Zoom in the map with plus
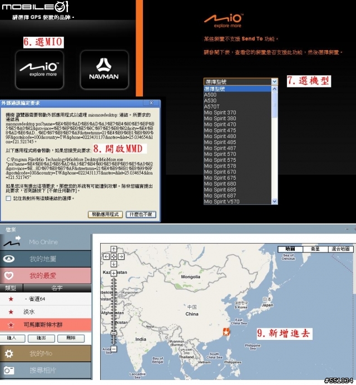Image resolution: width=356 pixels, height=385 pixels. 113,273
